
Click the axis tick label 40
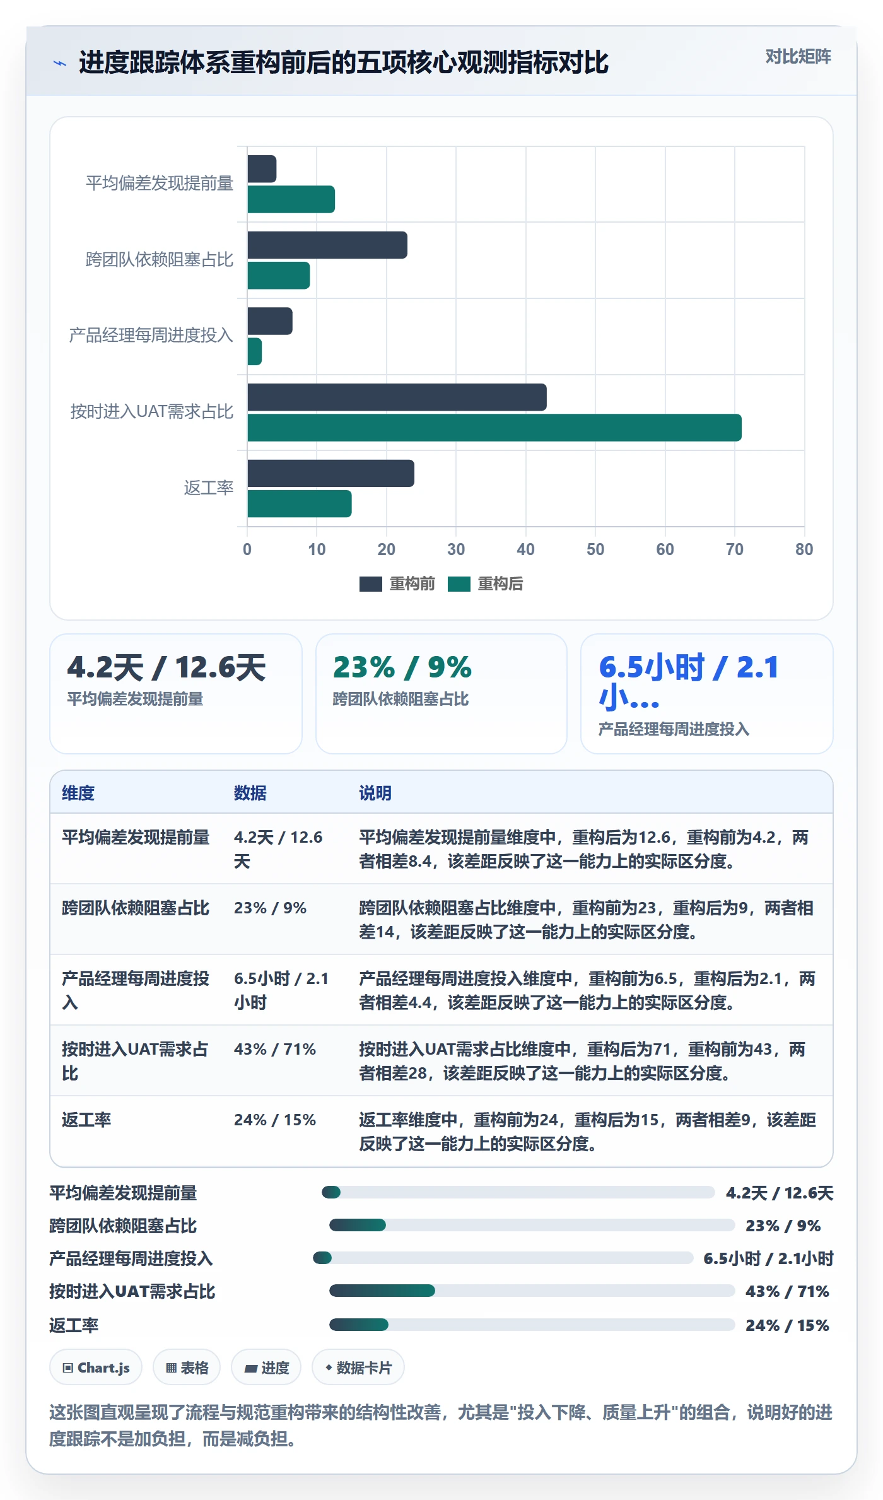525,549
